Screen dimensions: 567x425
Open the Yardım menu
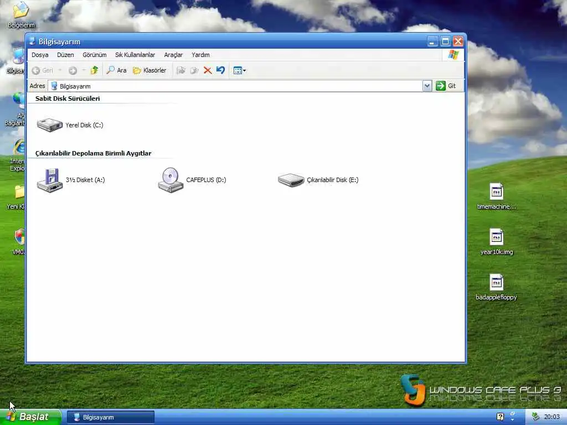[x=200, y=55]
